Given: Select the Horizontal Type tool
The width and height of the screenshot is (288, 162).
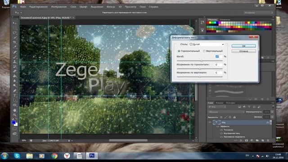Looking at the screenshot, I should [14, 95].
